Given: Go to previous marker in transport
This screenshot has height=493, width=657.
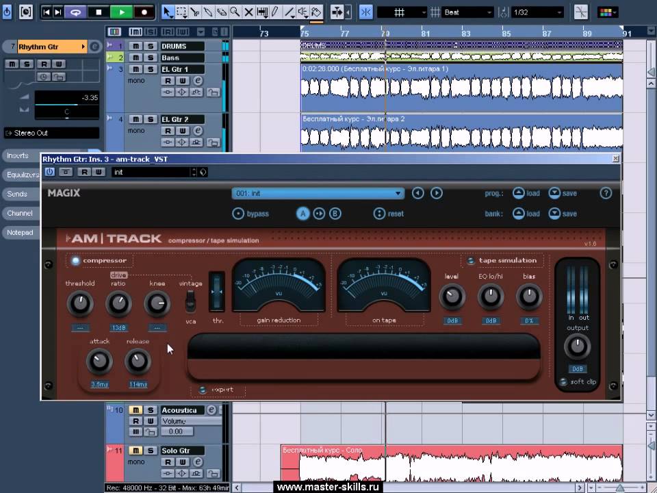Looking at the screenshot, I should click(x=47, y=12).
